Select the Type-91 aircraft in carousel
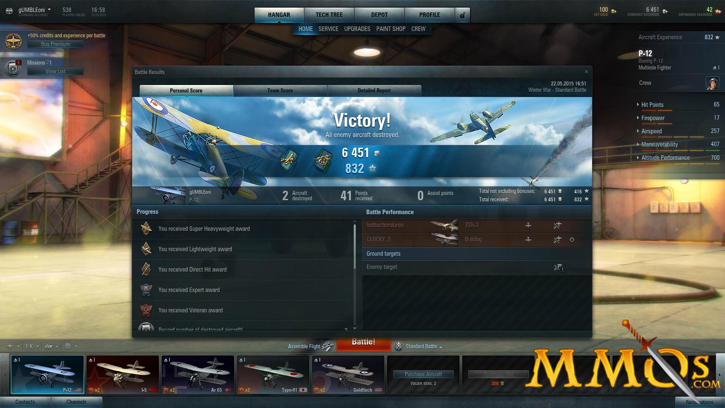Viewport: 725px width, 408px height. pos(273,374)
